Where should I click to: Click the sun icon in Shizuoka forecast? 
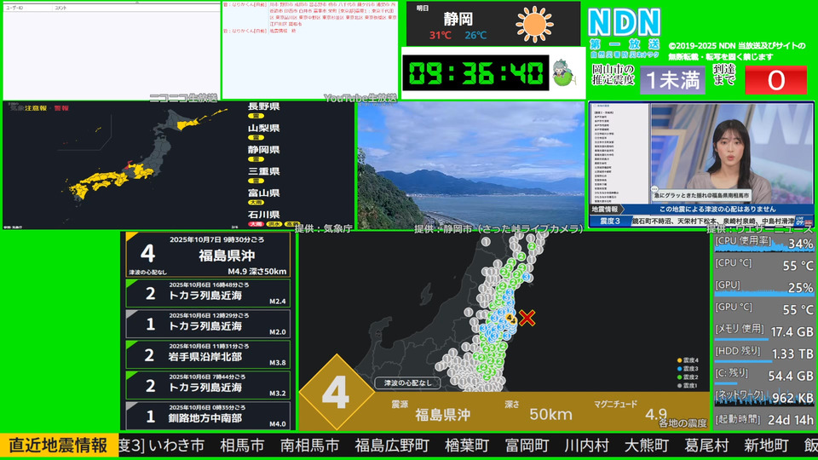[x=534, y=24]
